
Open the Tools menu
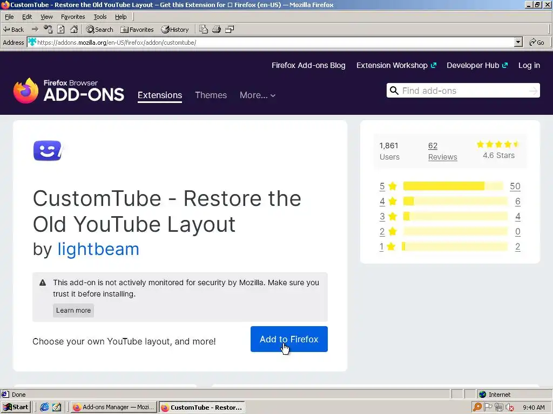(x=100, y=17)
